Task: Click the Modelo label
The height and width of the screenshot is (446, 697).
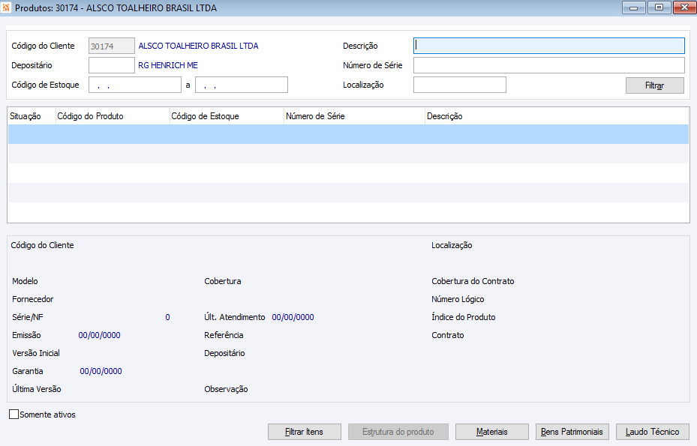Action: (x=25, y=281)
